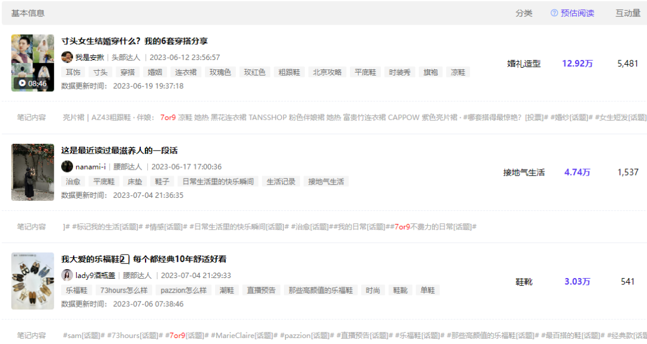
Task: Open note titled 寸头女生结婚穿什么
Action: click(135, 41)
